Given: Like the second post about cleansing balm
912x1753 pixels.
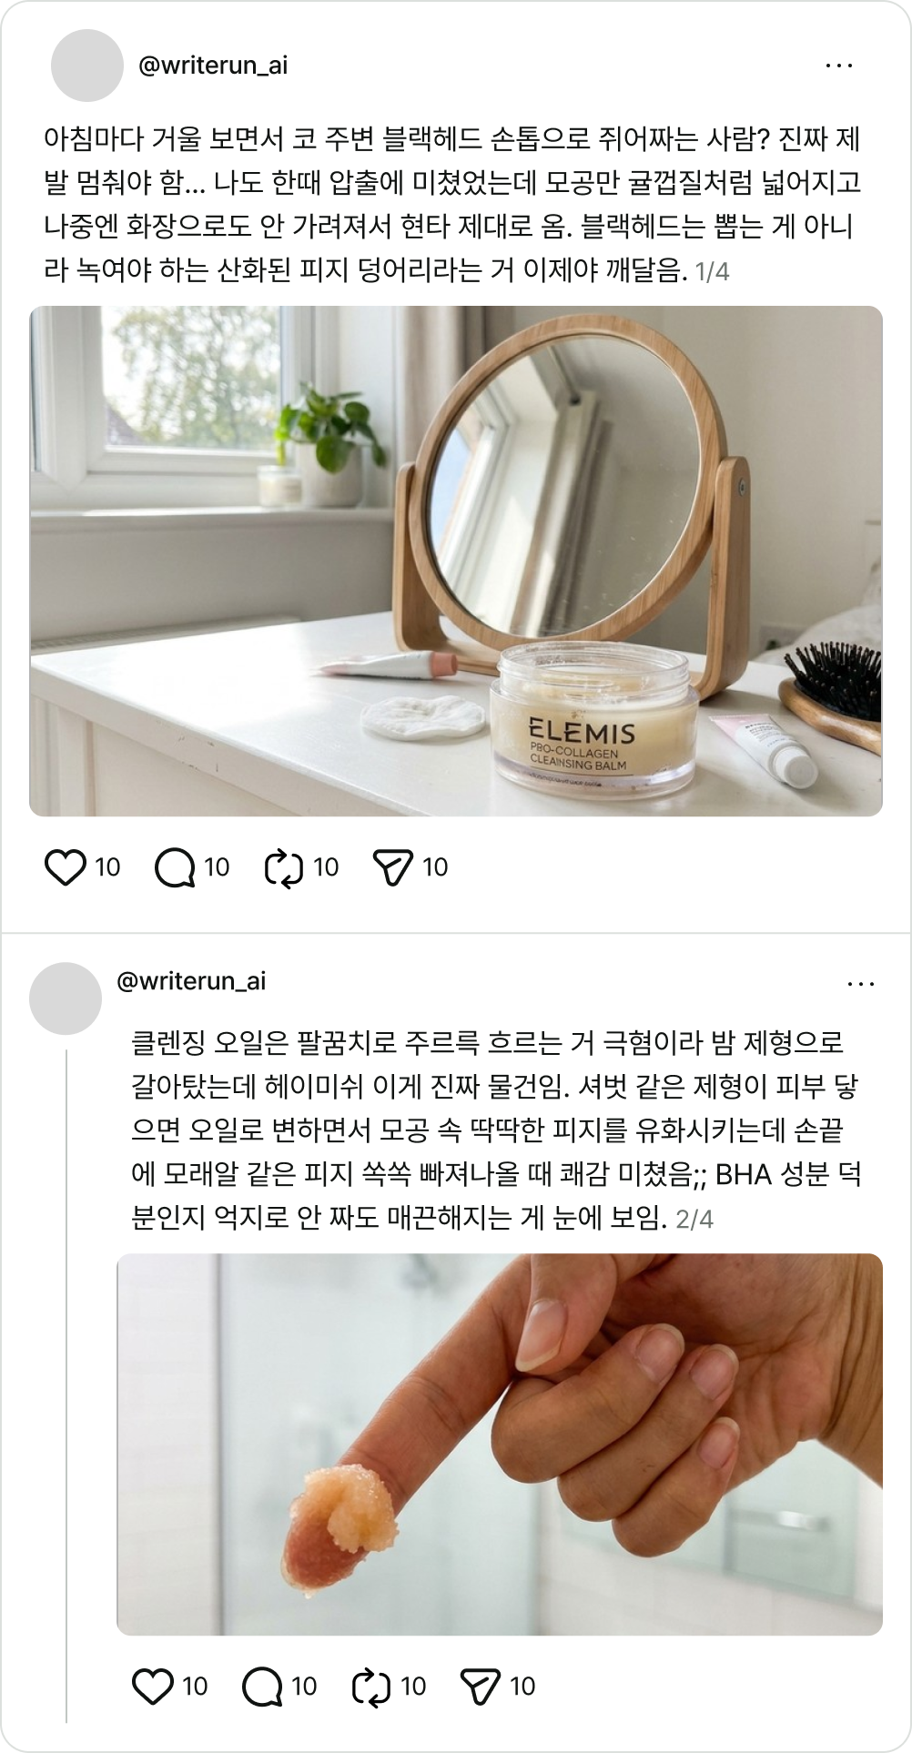Looking at the screenshot, I should point(153,1687).
